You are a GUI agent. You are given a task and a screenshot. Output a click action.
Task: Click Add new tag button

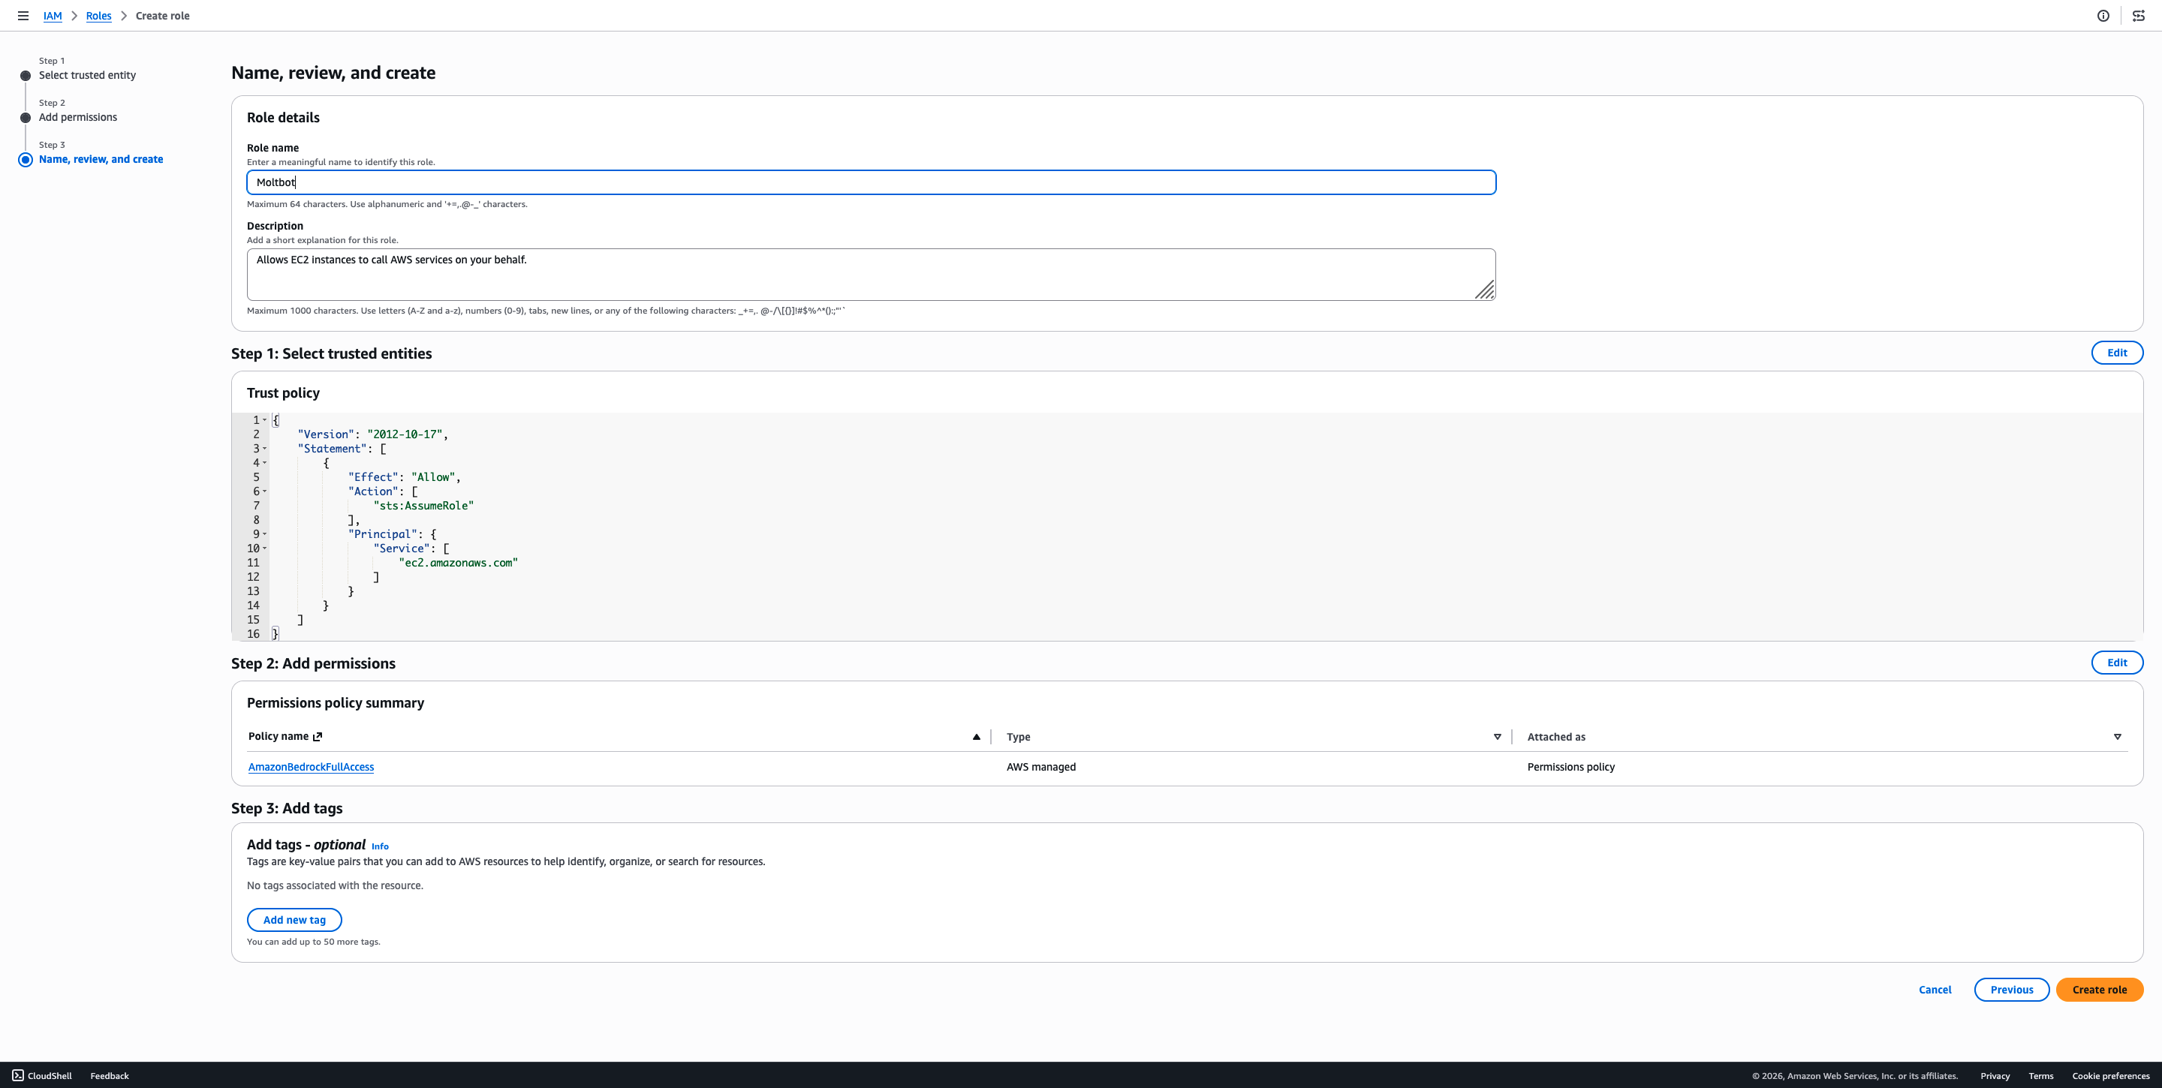294,920
